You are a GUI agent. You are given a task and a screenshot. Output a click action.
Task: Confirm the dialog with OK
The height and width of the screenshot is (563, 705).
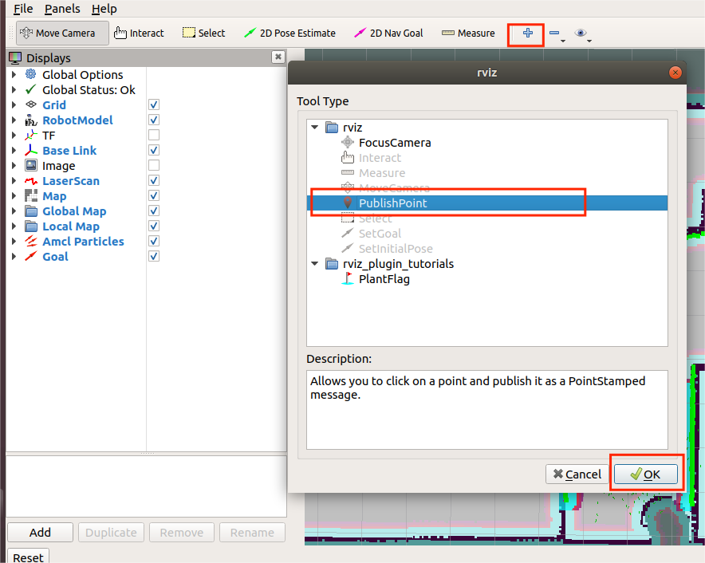pyautogui.click(x=645, y=474)
